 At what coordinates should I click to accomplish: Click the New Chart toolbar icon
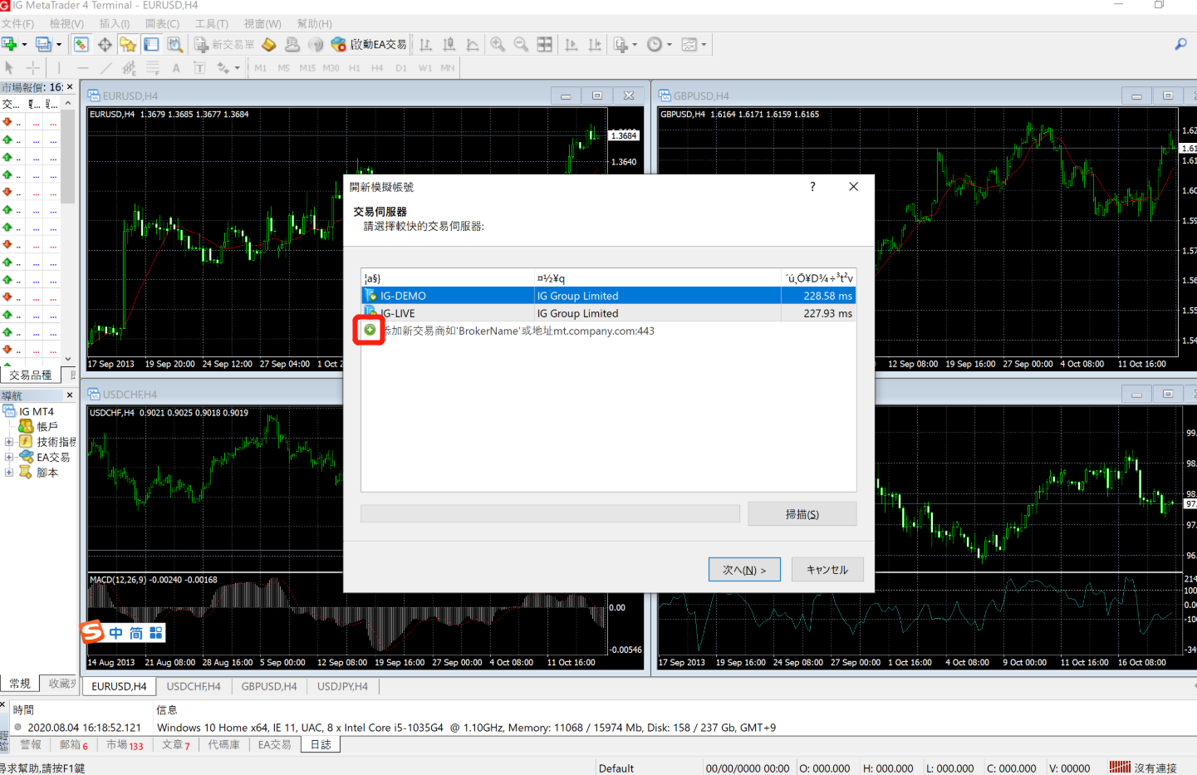[x=10, y=44]
